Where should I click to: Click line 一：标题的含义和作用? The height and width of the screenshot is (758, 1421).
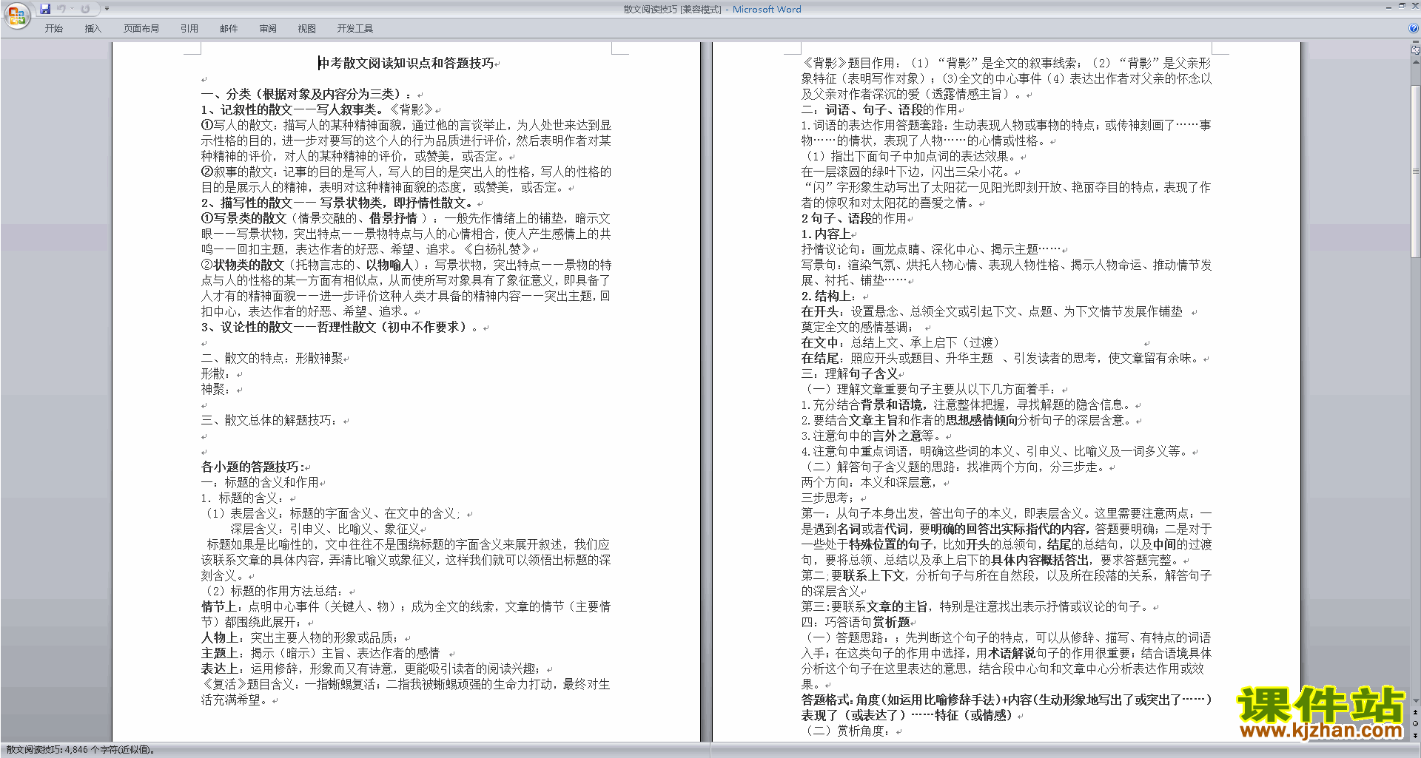point(260,483)
